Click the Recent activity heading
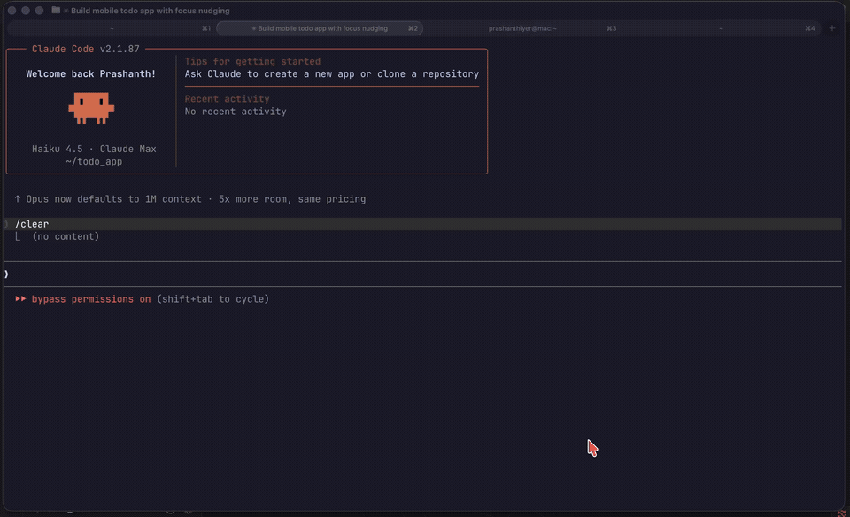This screenshot has width=850, height=517. click(228, 98)
